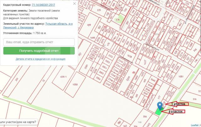201x127 pixels.
Task: Select parcel labeled 2342
Action: [x=121, y=61]
